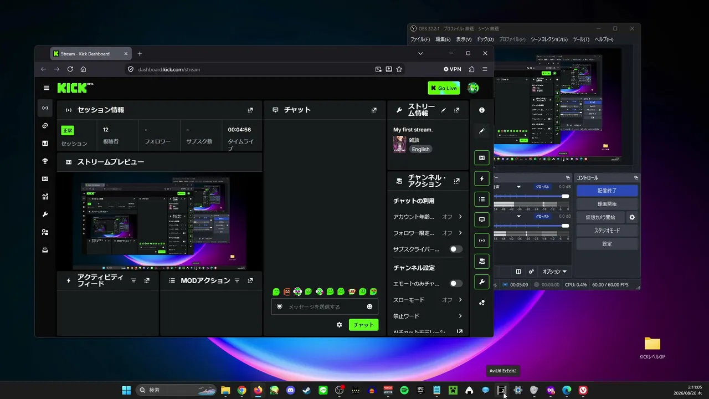Image resolution: width=709 pixels, height=399 pixels.
Task: Pop out the アクティビティフィード panel
Action: (147, 281)
